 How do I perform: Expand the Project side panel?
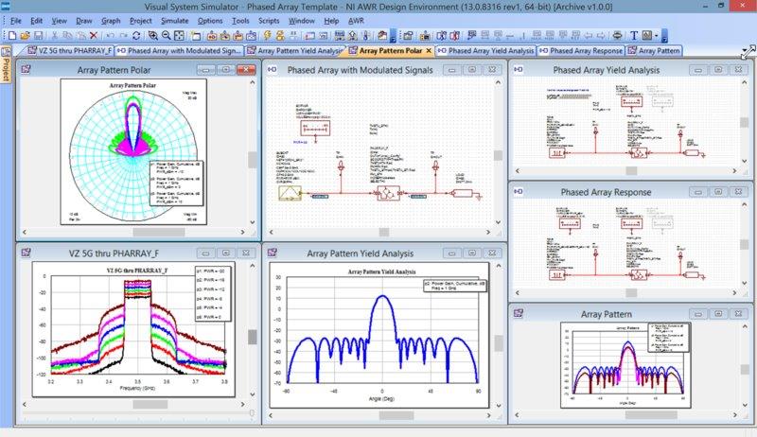click(6, 69)
